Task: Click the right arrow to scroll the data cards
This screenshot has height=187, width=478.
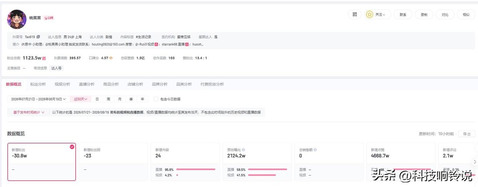Action: (475, 162)
